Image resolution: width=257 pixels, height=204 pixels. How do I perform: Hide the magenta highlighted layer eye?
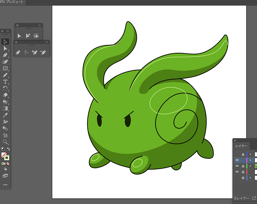coord(237,160)
